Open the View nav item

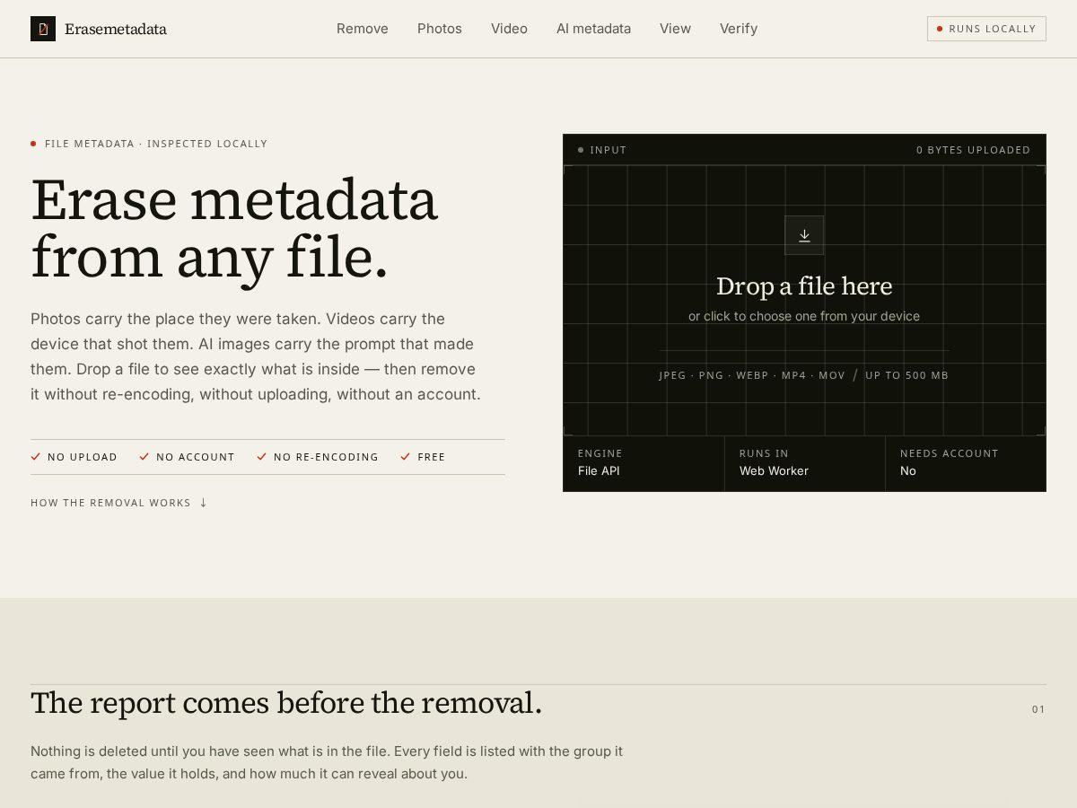(675, 29)
